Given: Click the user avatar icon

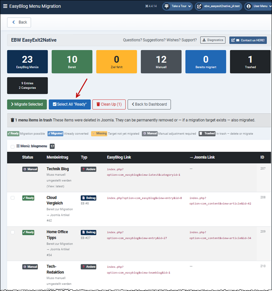Looking at the screenshot, I should click(x=248, y=6).
